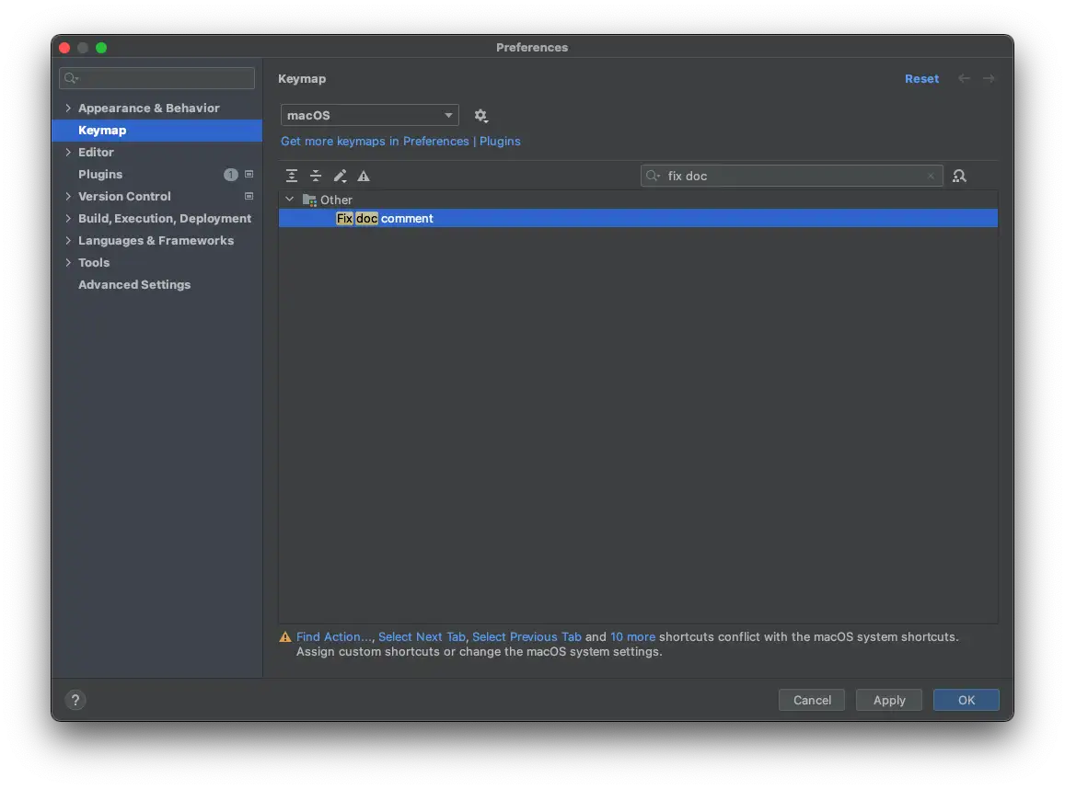This screenshot has width=1065, height=789.
Task: Click the '10 more' conflicts link
Action: 633,637
